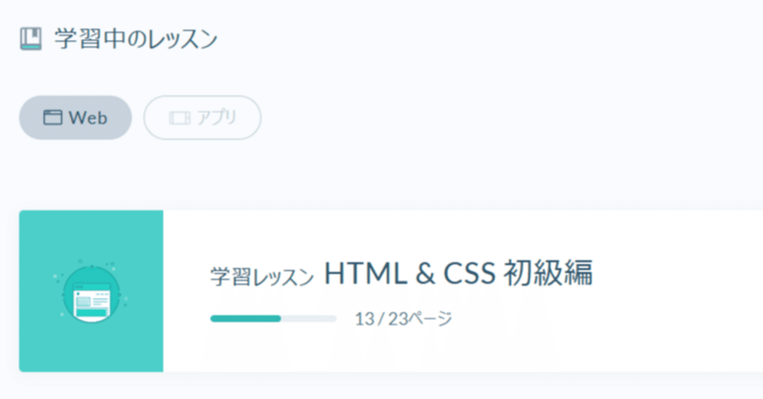The image size is (763, 399).
Task: Click the 学習レッスン label text
Action: tap(262, 274)
